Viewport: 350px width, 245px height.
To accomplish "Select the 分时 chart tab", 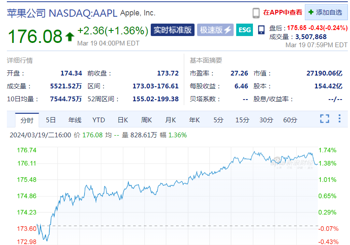I will pos(27,120).
